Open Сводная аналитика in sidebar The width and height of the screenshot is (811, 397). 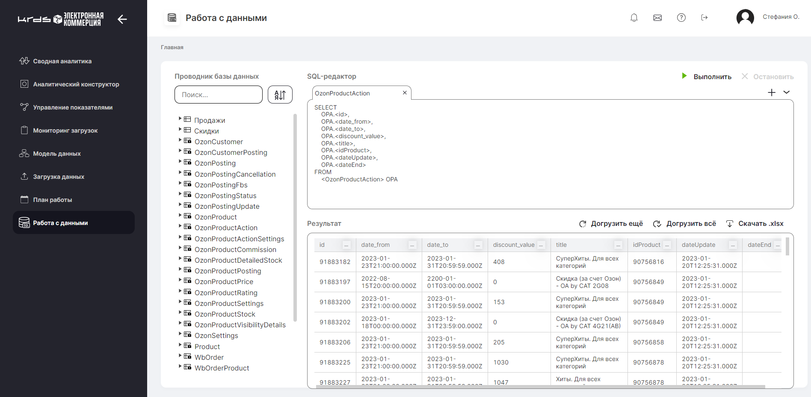tap(62, 61)
